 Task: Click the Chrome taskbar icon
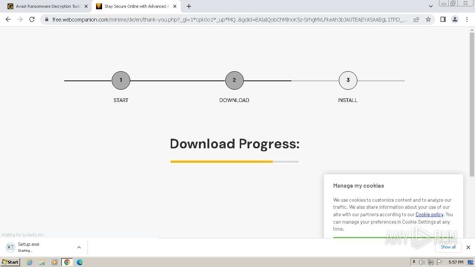click(x=67, y=262)
